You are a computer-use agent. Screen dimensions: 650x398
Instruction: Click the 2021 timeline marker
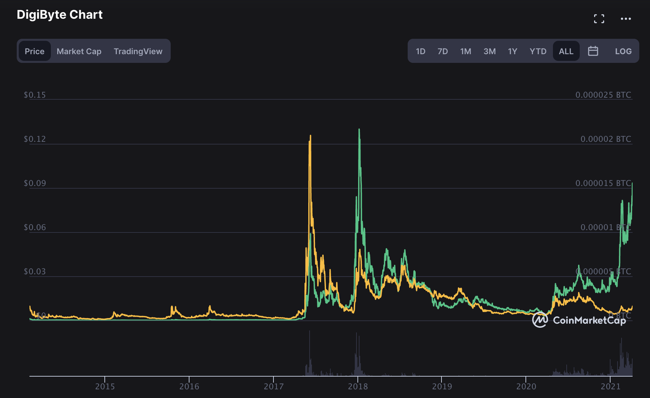(611, 387)
